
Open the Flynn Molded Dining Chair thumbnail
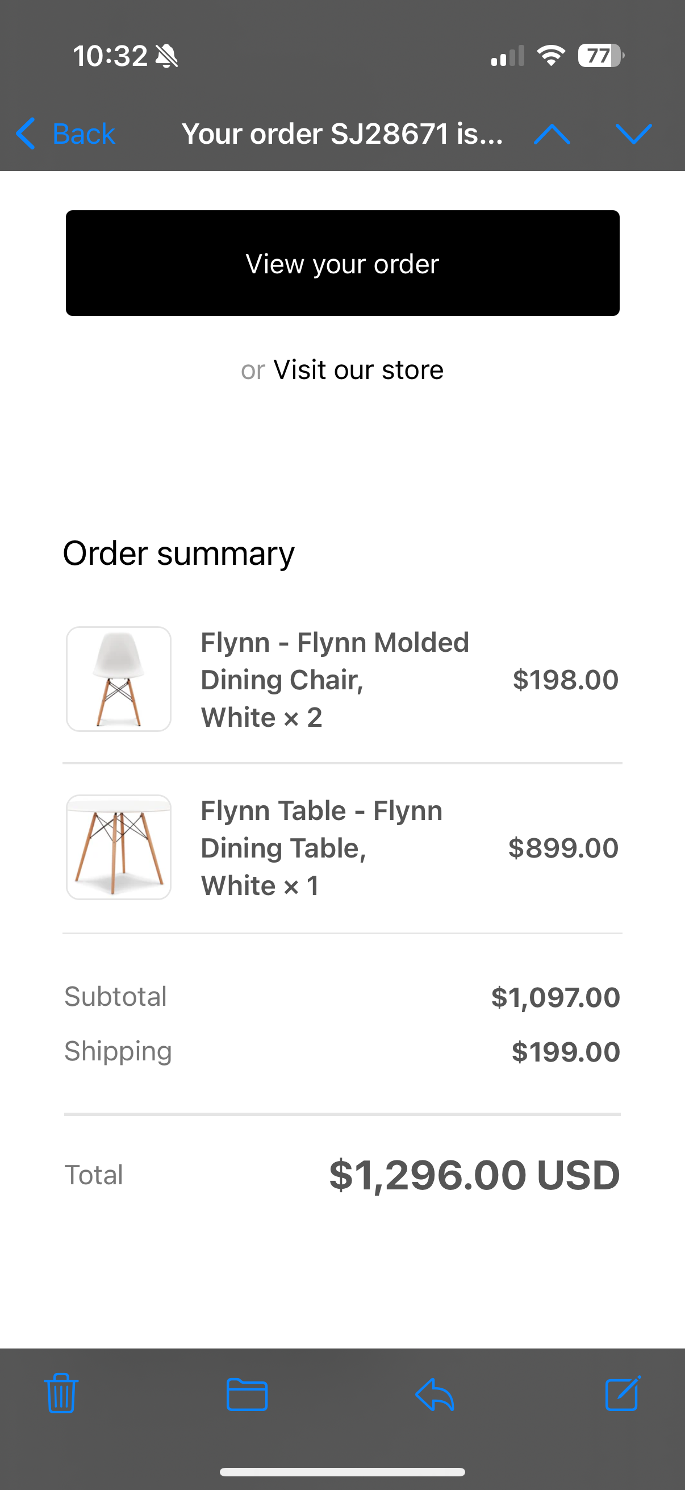(x=119, y=679)
